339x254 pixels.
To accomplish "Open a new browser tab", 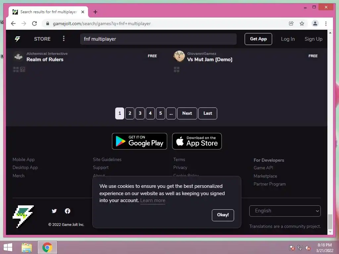I will coord(95,12).
